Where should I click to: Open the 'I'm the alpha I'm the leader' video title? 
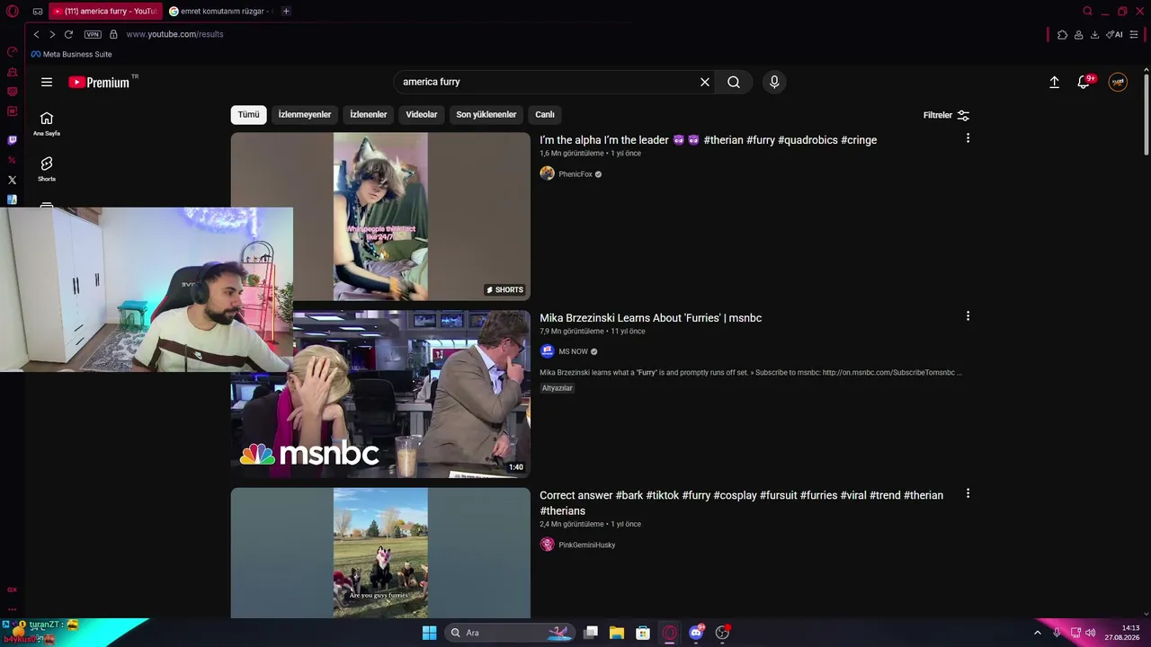point(709,140)
